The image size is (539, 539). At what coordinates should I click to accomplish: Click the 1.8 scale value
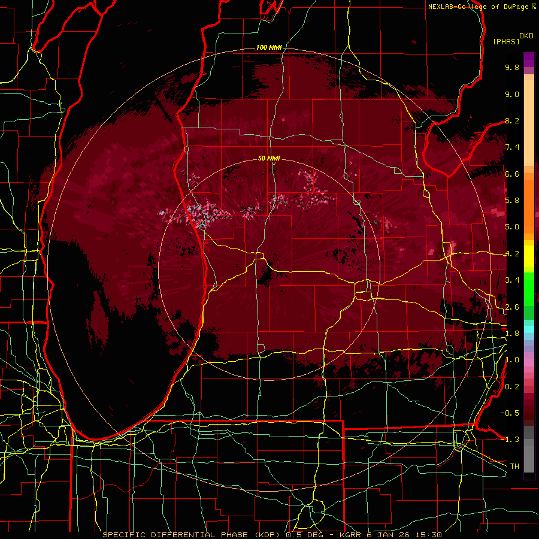pos(512,334)
